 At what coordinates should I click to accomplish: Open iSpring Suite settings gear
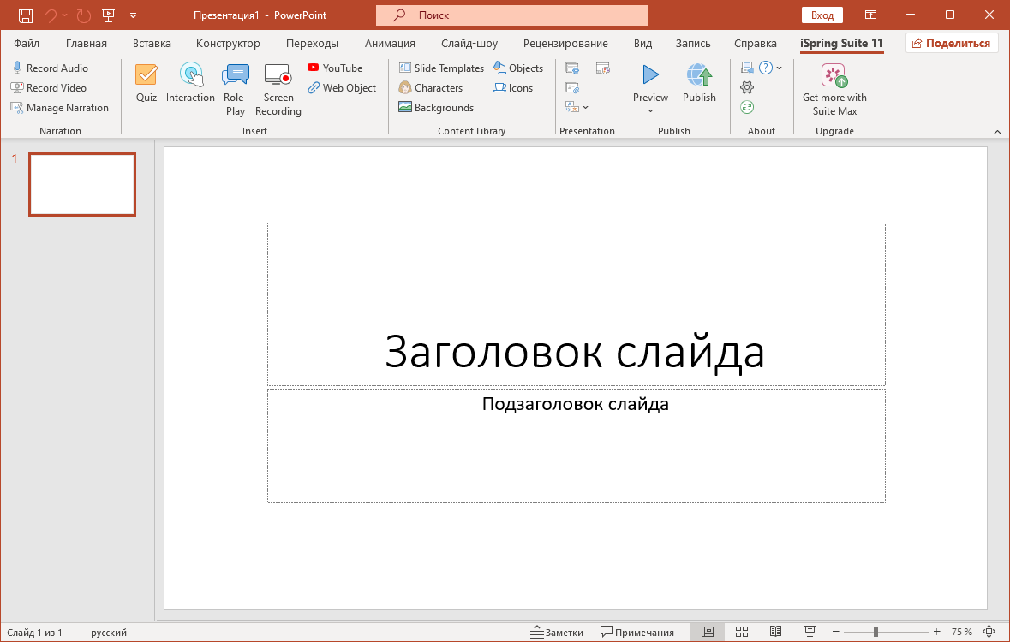[x=746, y=87]
